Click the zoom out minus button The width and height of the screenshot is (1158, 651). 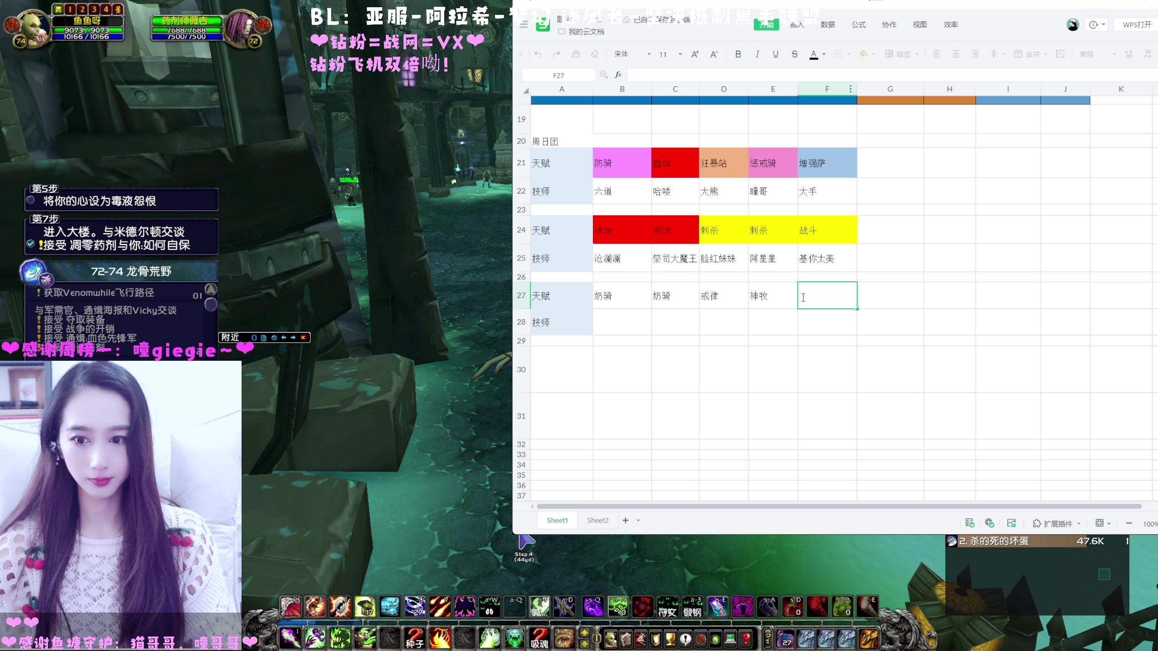(1129, 524)
